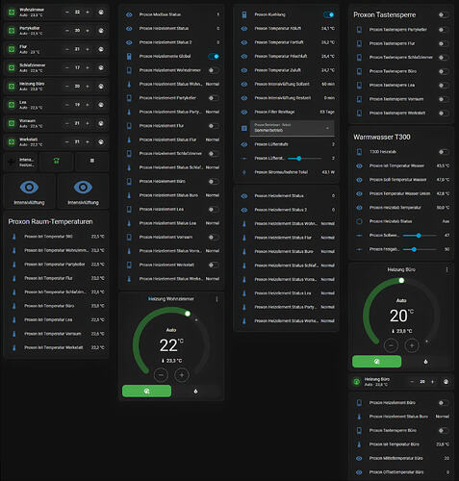Click the dial handle on Heizung Wohnzimmer thermostat
This screenshot has height=481, width=459.
pos(188,314)
